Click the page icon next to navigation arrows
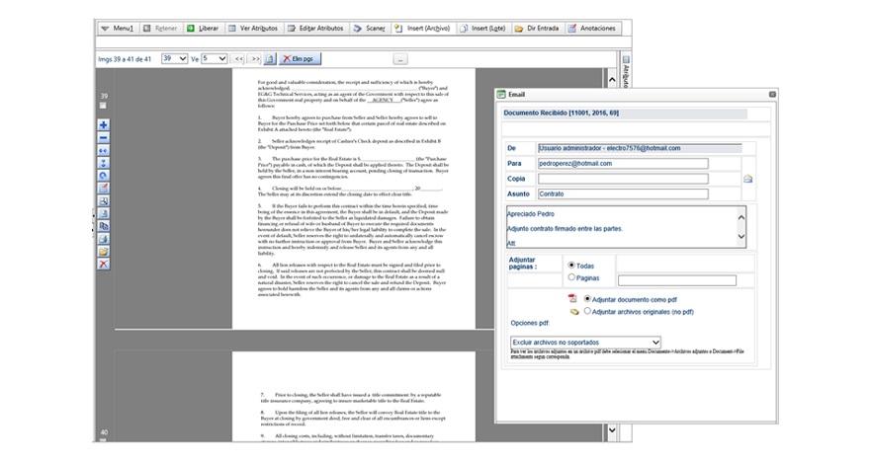Viewport: 872px width, 462px height. point(270,59)
